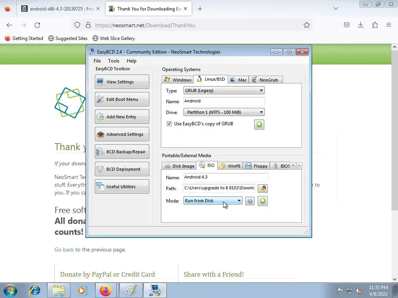This screenshot has width=398, height=298.
Task: Open Edit Boot Menu section
Action: (x=122, y=99)
